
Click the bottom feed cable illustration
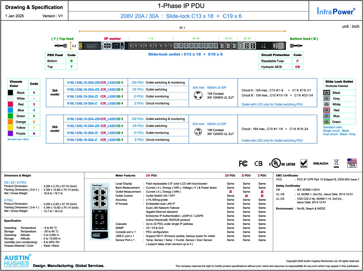[x=296, y=45]
